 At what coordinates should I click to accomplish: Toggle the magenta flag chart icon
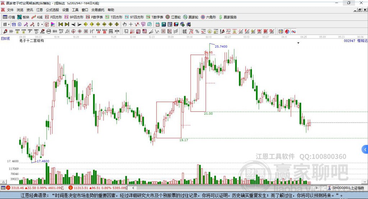tap(53, 24)
